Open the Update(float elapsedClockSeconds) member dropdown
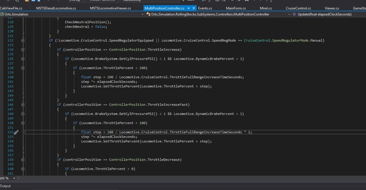 (363, 14)
